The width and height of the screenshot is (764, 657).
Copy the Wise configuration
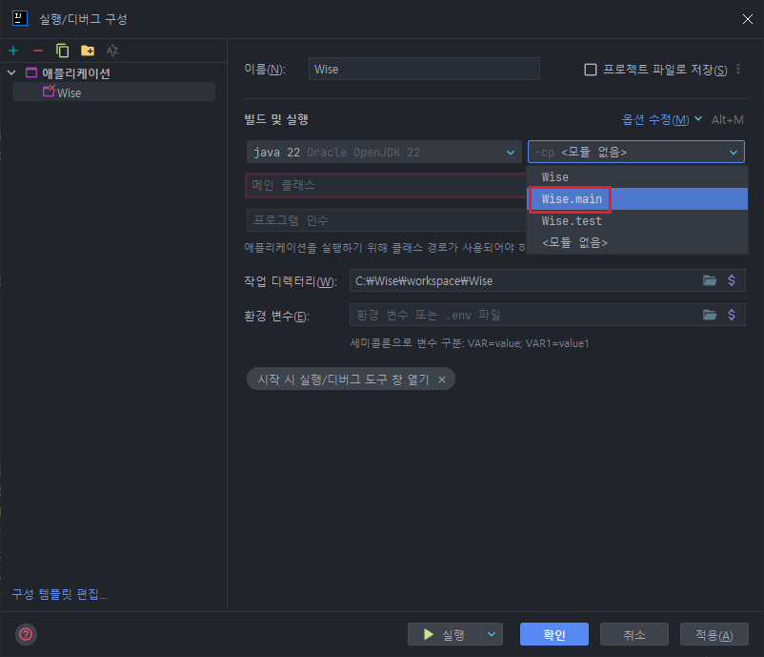tap(60, 50)
